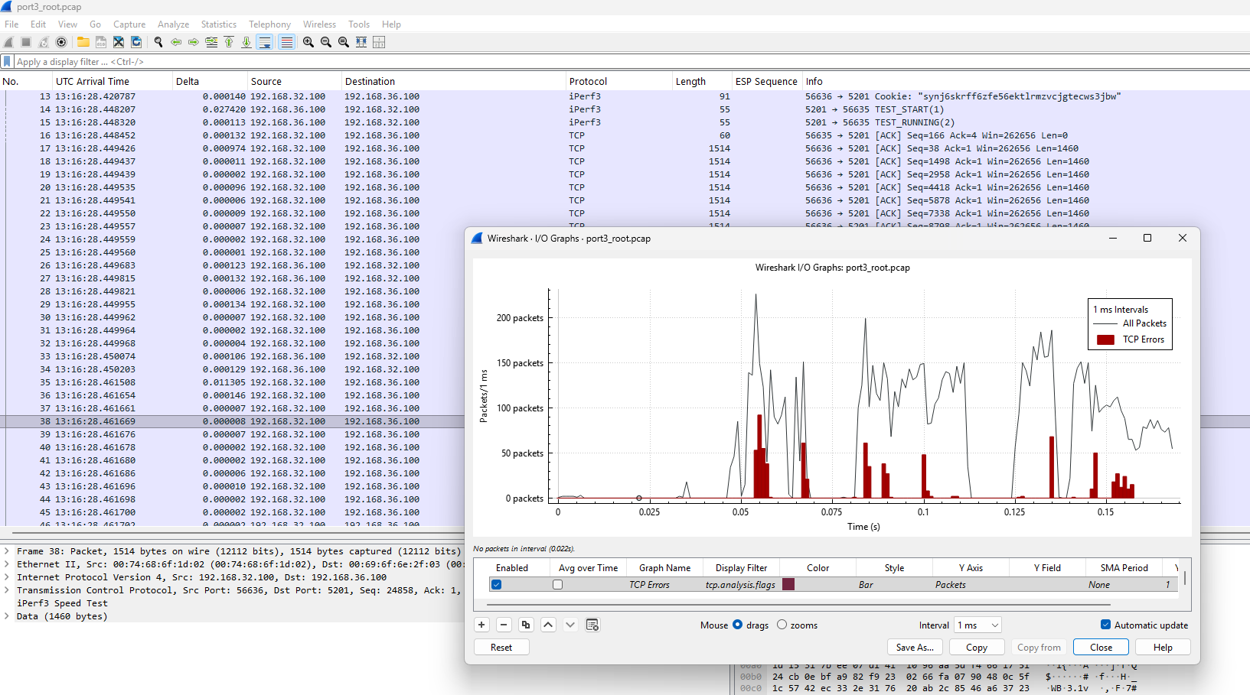Expand Internet Protocol Version 4 row
1250x695 pixels.
(x=7, y=577)
